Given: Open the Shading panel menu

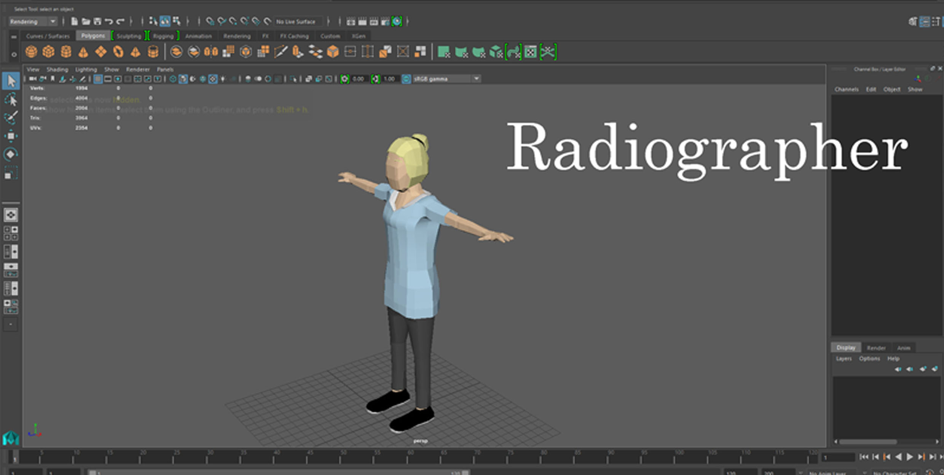Looking at the screenshot, I should tap(57, 70).
